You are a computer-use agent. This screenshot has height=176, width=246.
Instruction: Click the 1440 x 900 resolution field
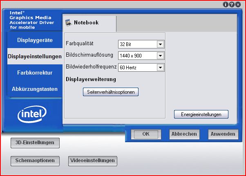[141, 56]
